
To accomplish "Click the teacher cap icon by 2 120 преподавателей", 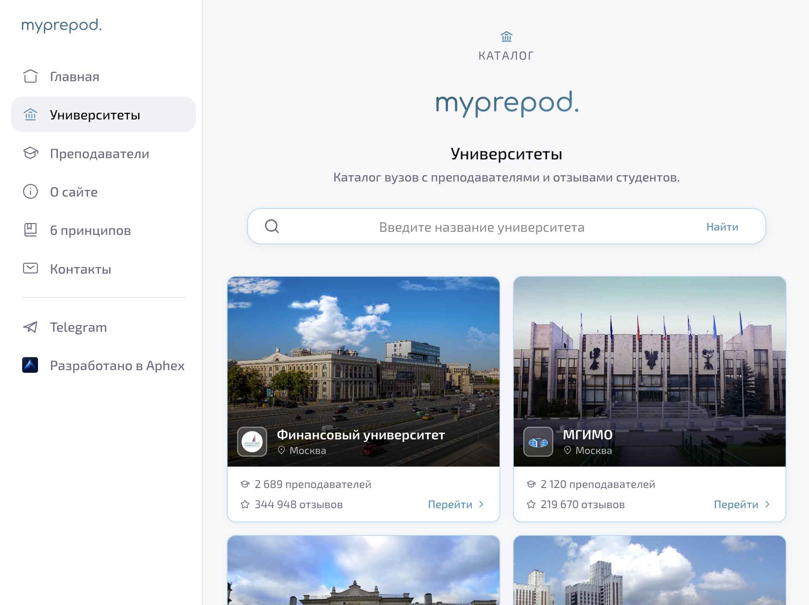I will (531, 484).
